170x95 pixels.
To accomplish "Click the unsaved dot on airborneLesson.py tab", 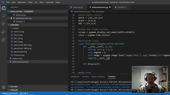I will point(110,7).
